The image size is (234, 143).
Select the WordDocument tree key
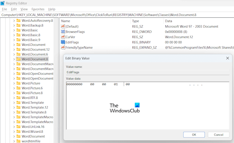pos(33,136)
